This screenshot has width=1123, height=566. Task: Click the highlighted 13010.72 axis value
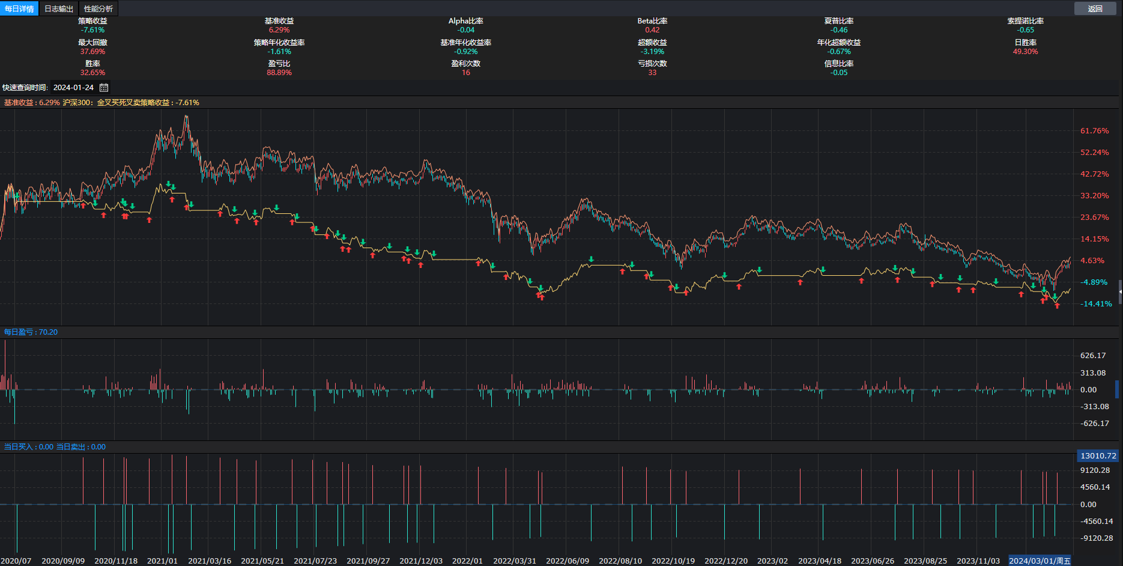[x=1098, y=456]
